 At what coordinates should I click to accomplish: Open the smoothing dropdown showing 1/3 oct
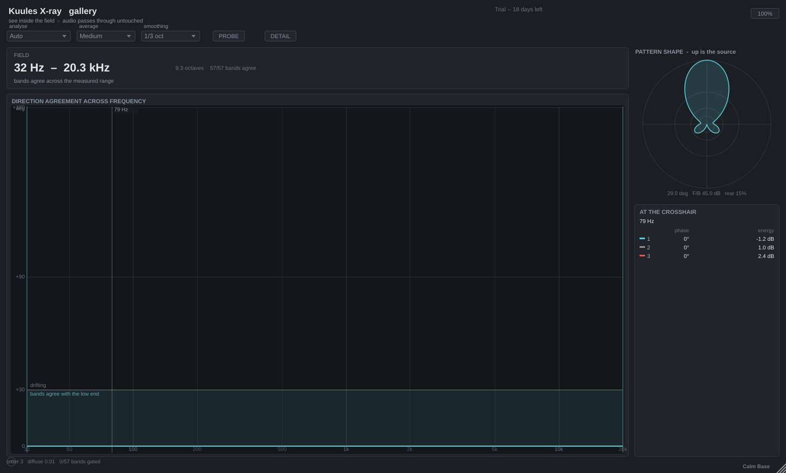point(171,36)
